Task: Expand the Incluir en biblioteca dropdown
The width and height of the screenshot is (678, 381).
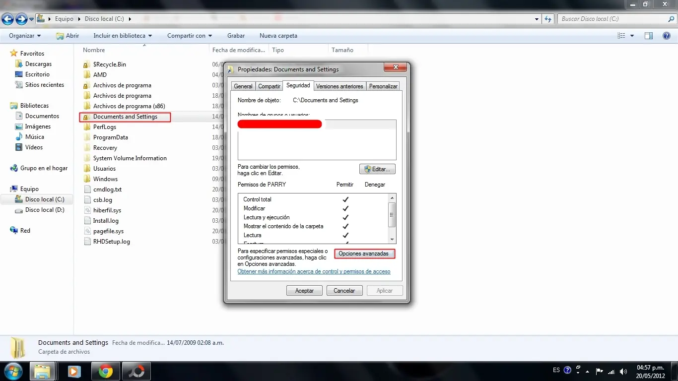Action: (x=123, y=36)
